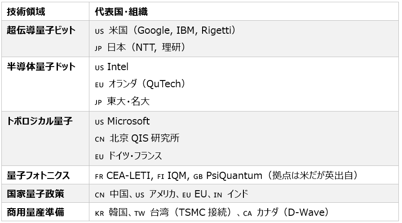Click the EU country code beside オランダ
This screenshot has width=402, height=223.
click(x=99, y=85)
